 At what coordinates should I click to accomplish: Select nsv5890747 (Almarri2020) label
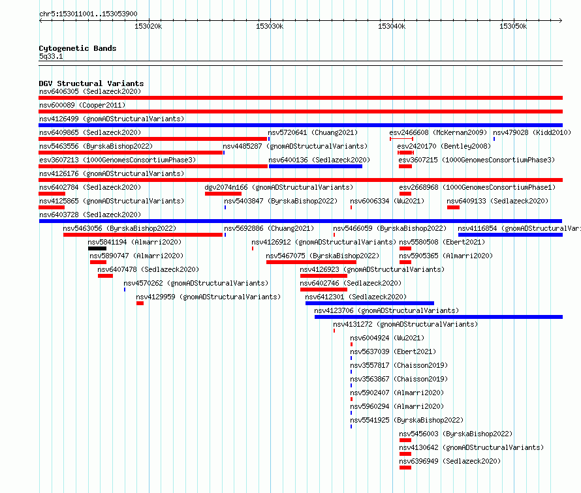(136, 256)
